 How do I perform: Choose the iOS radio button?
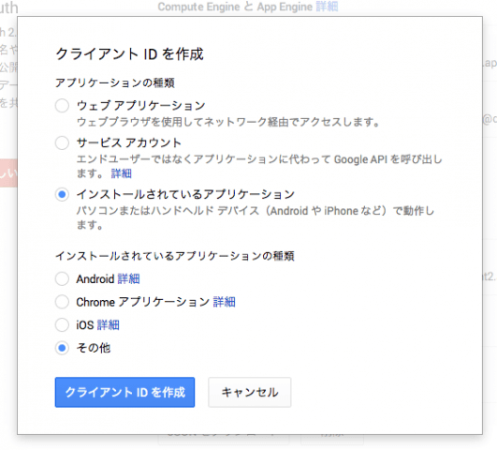[62, 325]
